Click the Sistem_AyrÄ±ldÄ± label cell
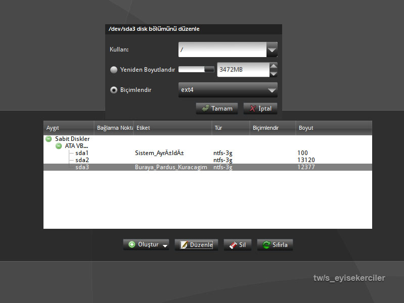404x303 pixels. pos(159,153)
